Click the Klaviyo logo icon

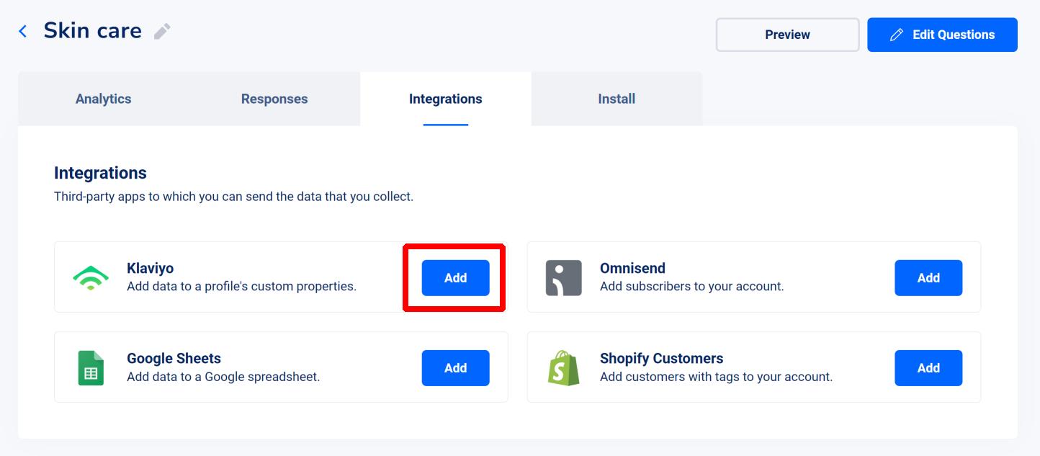[x=91, y=277]
